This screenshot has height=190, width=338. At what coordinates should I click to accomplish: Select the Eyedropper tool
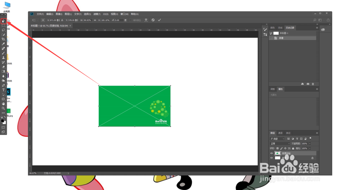coord(3,44)
